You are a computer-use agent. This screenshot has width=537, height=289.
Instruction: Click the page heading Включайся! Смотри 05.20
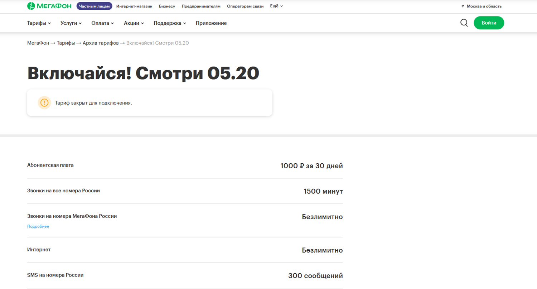coord(143,73)
